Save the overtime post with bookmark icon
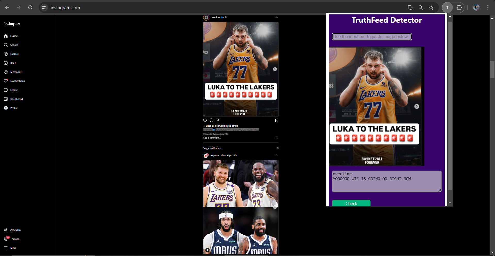This screenshot has width=495, height=256. [x=277, y=120]
